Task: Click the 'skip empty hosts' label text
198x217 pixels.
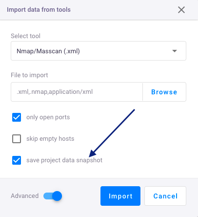Action: pos(50,139)
